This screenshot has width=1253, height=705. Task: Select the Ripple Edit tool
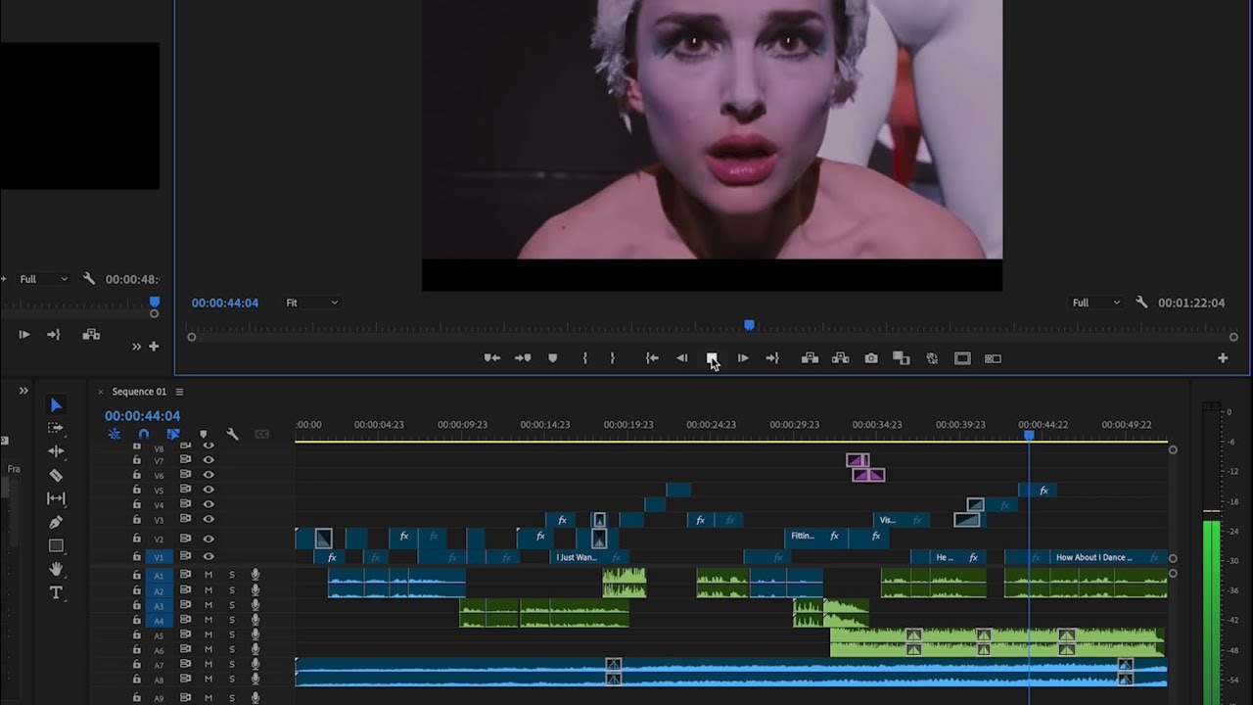(56, 451)
